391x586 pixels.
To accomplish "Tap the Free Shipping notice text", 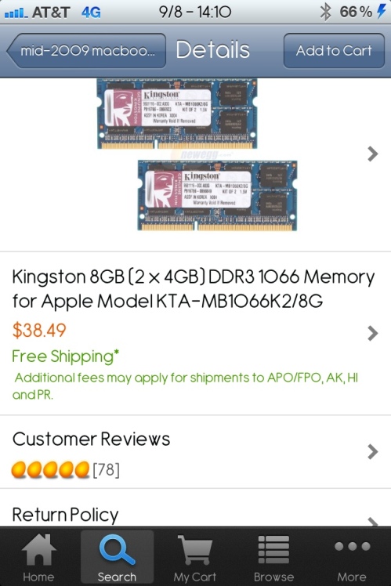I will click(65, 356).
